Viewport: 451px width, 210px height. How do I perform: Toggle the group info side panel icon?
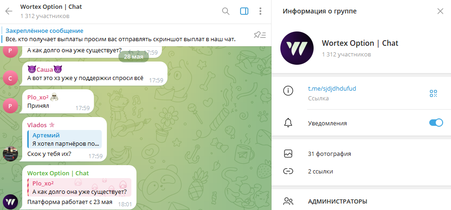244,11
